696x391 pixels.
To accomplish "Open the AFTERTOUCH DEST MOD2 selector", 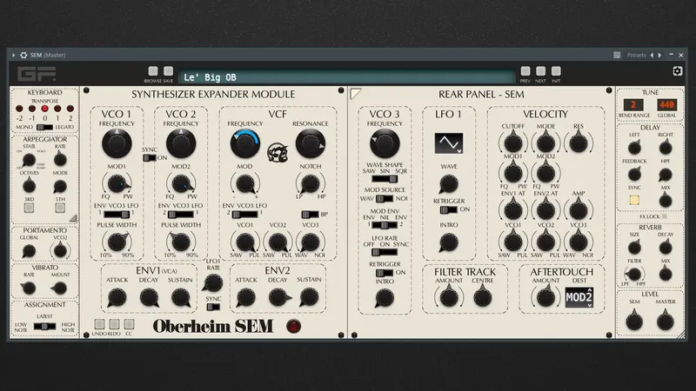I will tap(579, 297).
